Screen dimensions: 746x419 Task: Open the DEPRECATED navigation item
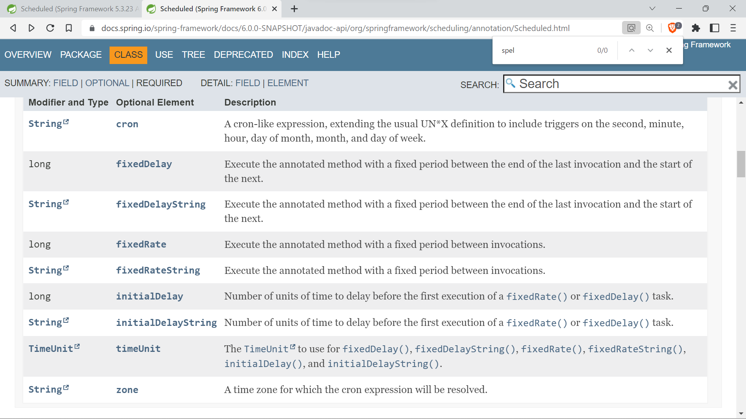[x=243, y=55]
